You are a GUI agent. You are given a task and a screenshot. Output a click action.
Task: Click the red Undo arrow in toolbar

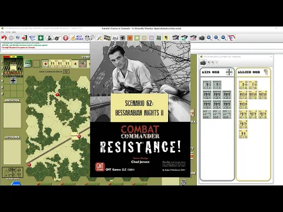[x=4, y=38]
